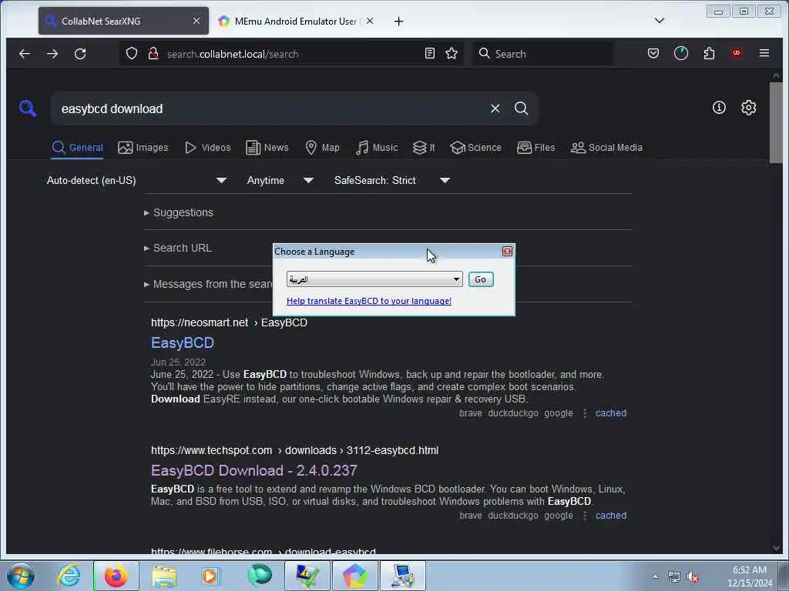Close the Choose a Language dialog

tap(507, 252)
